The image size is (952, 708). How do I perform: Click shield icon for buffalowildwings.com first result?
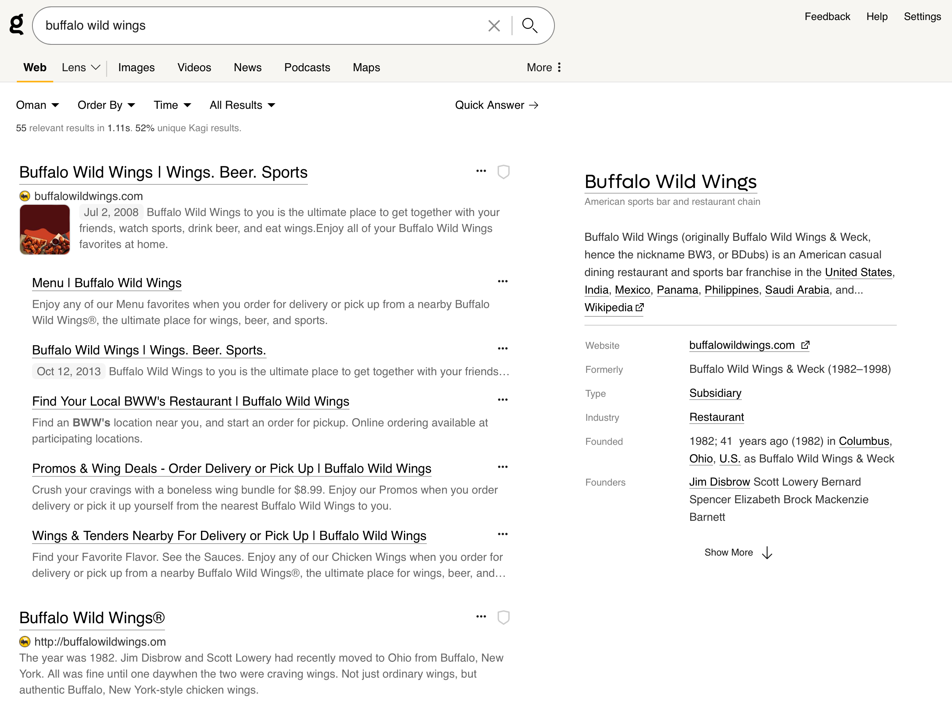point(504,172)
